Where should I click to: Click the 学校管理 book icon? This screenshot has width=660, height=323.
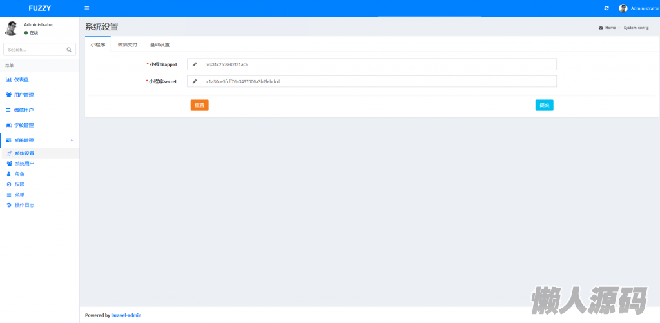8,125
